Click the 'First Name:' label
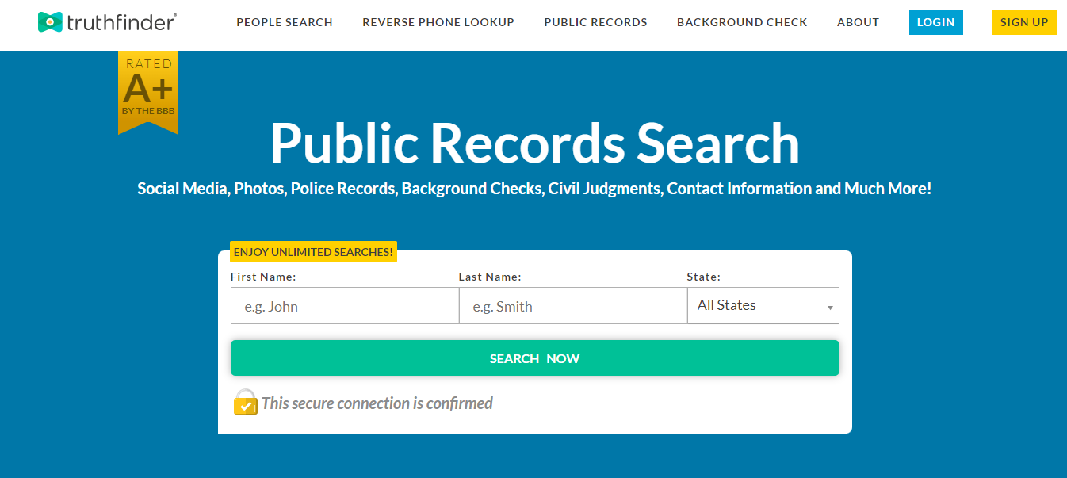The height and width of the screenshot is (478, 1067). (x=263, y=277)
